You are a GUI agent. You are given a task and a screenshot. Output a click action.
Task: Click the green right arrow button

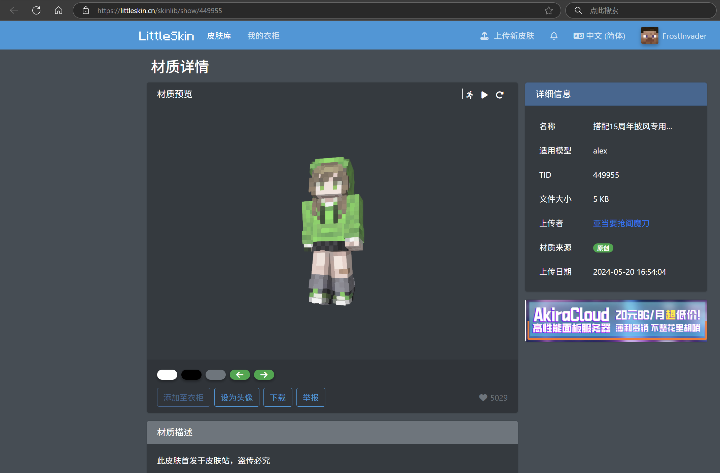(x=264, y=375)
